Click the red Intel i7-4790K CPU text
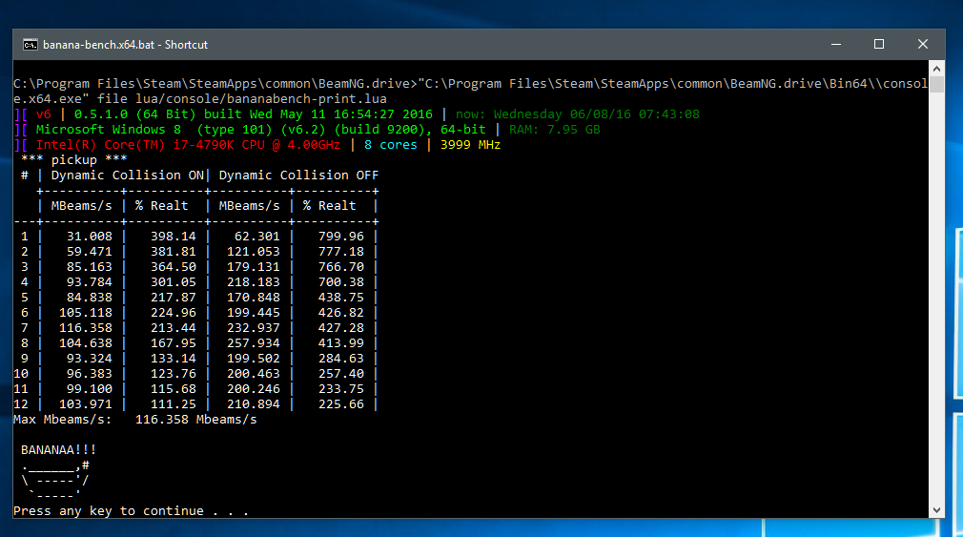The width and height of the screenshot is (963, 537). coord(188,145)
